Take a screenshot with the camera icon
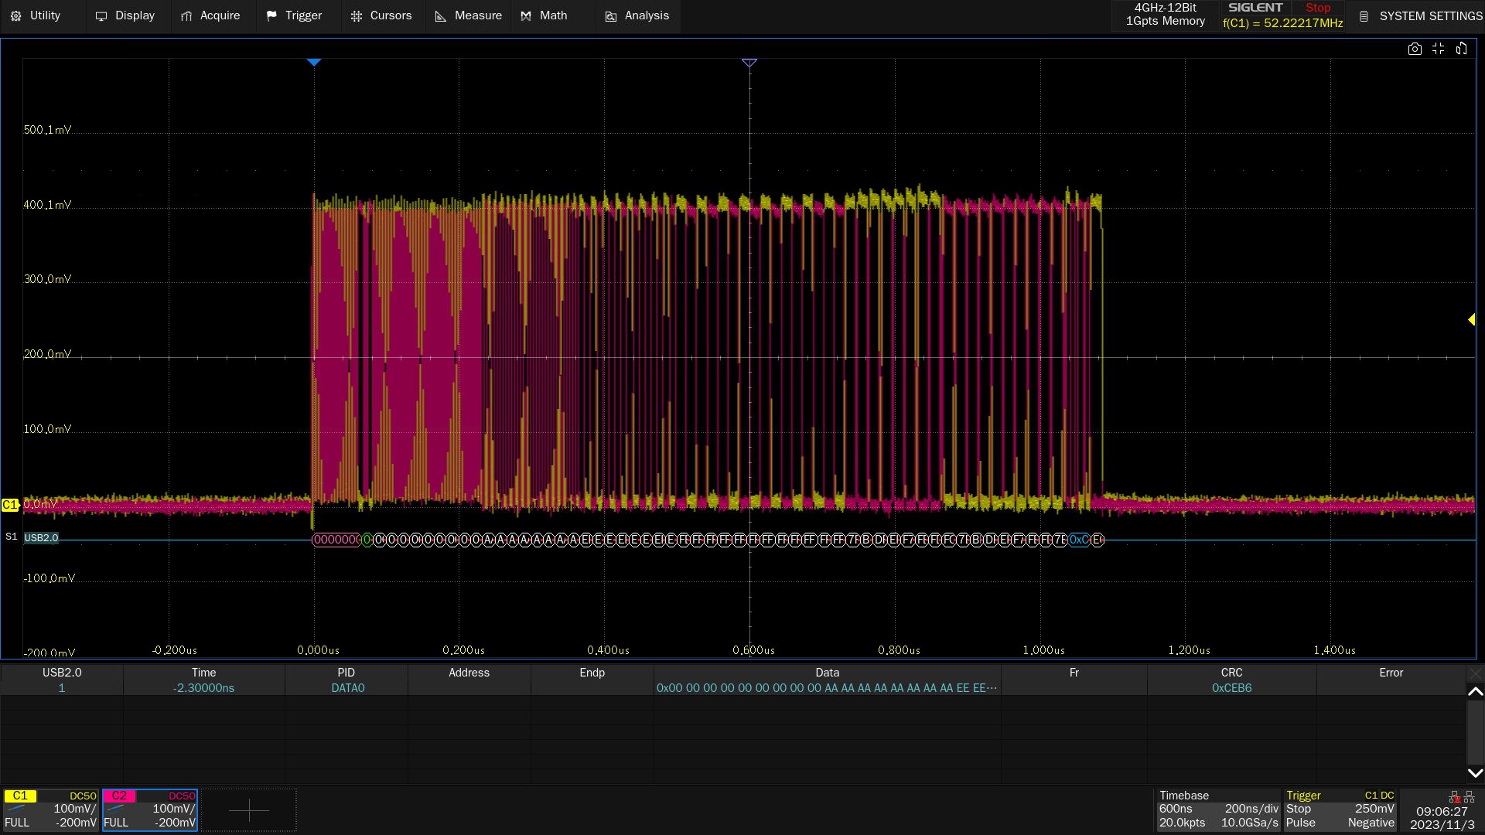This screenshot has width=1485, height=835. (x=1415, y=49)
